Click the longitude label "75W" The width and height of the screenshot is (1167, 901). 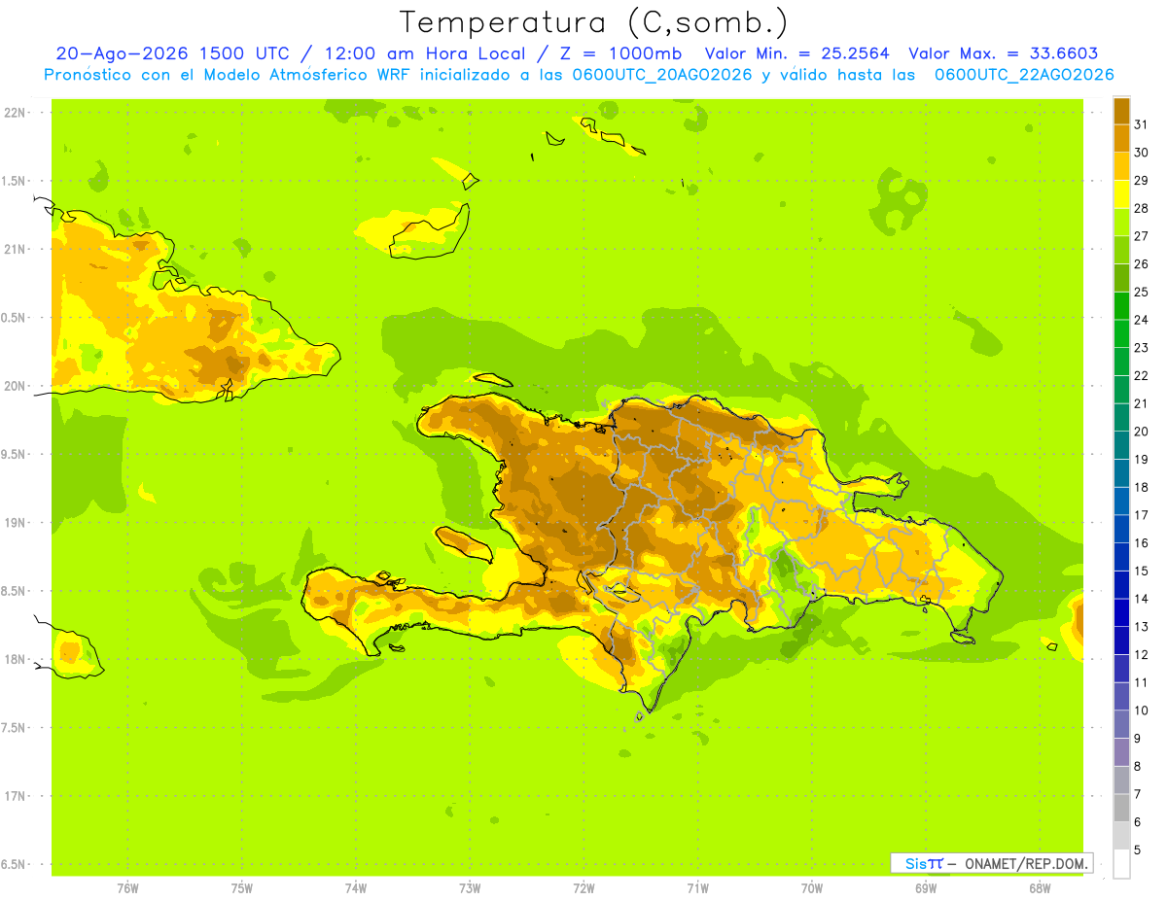coord(242,887)
